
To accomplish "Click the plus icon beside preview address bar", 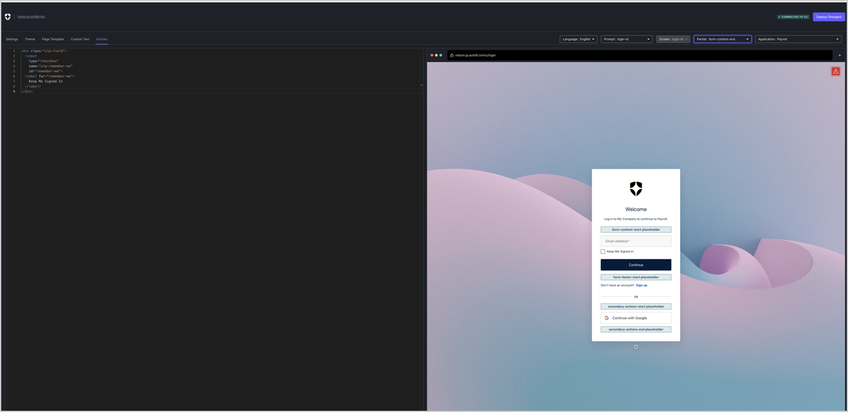I will [840, 55].
